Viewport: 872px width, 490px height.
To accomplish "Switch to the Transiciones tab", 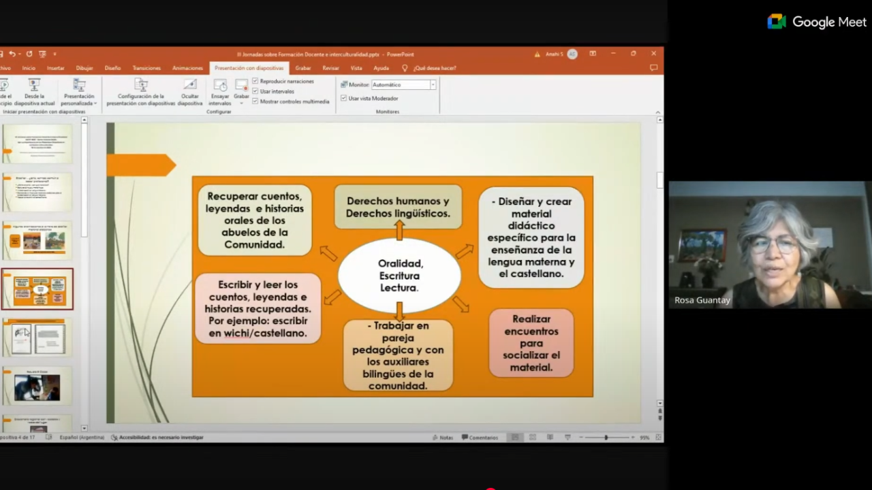I will click(146, 68).
